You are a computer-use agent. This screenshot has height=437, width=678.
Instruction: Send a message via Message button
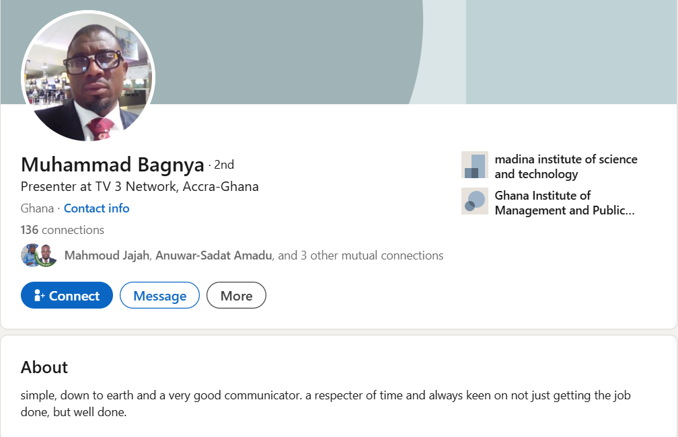[159, 295]
